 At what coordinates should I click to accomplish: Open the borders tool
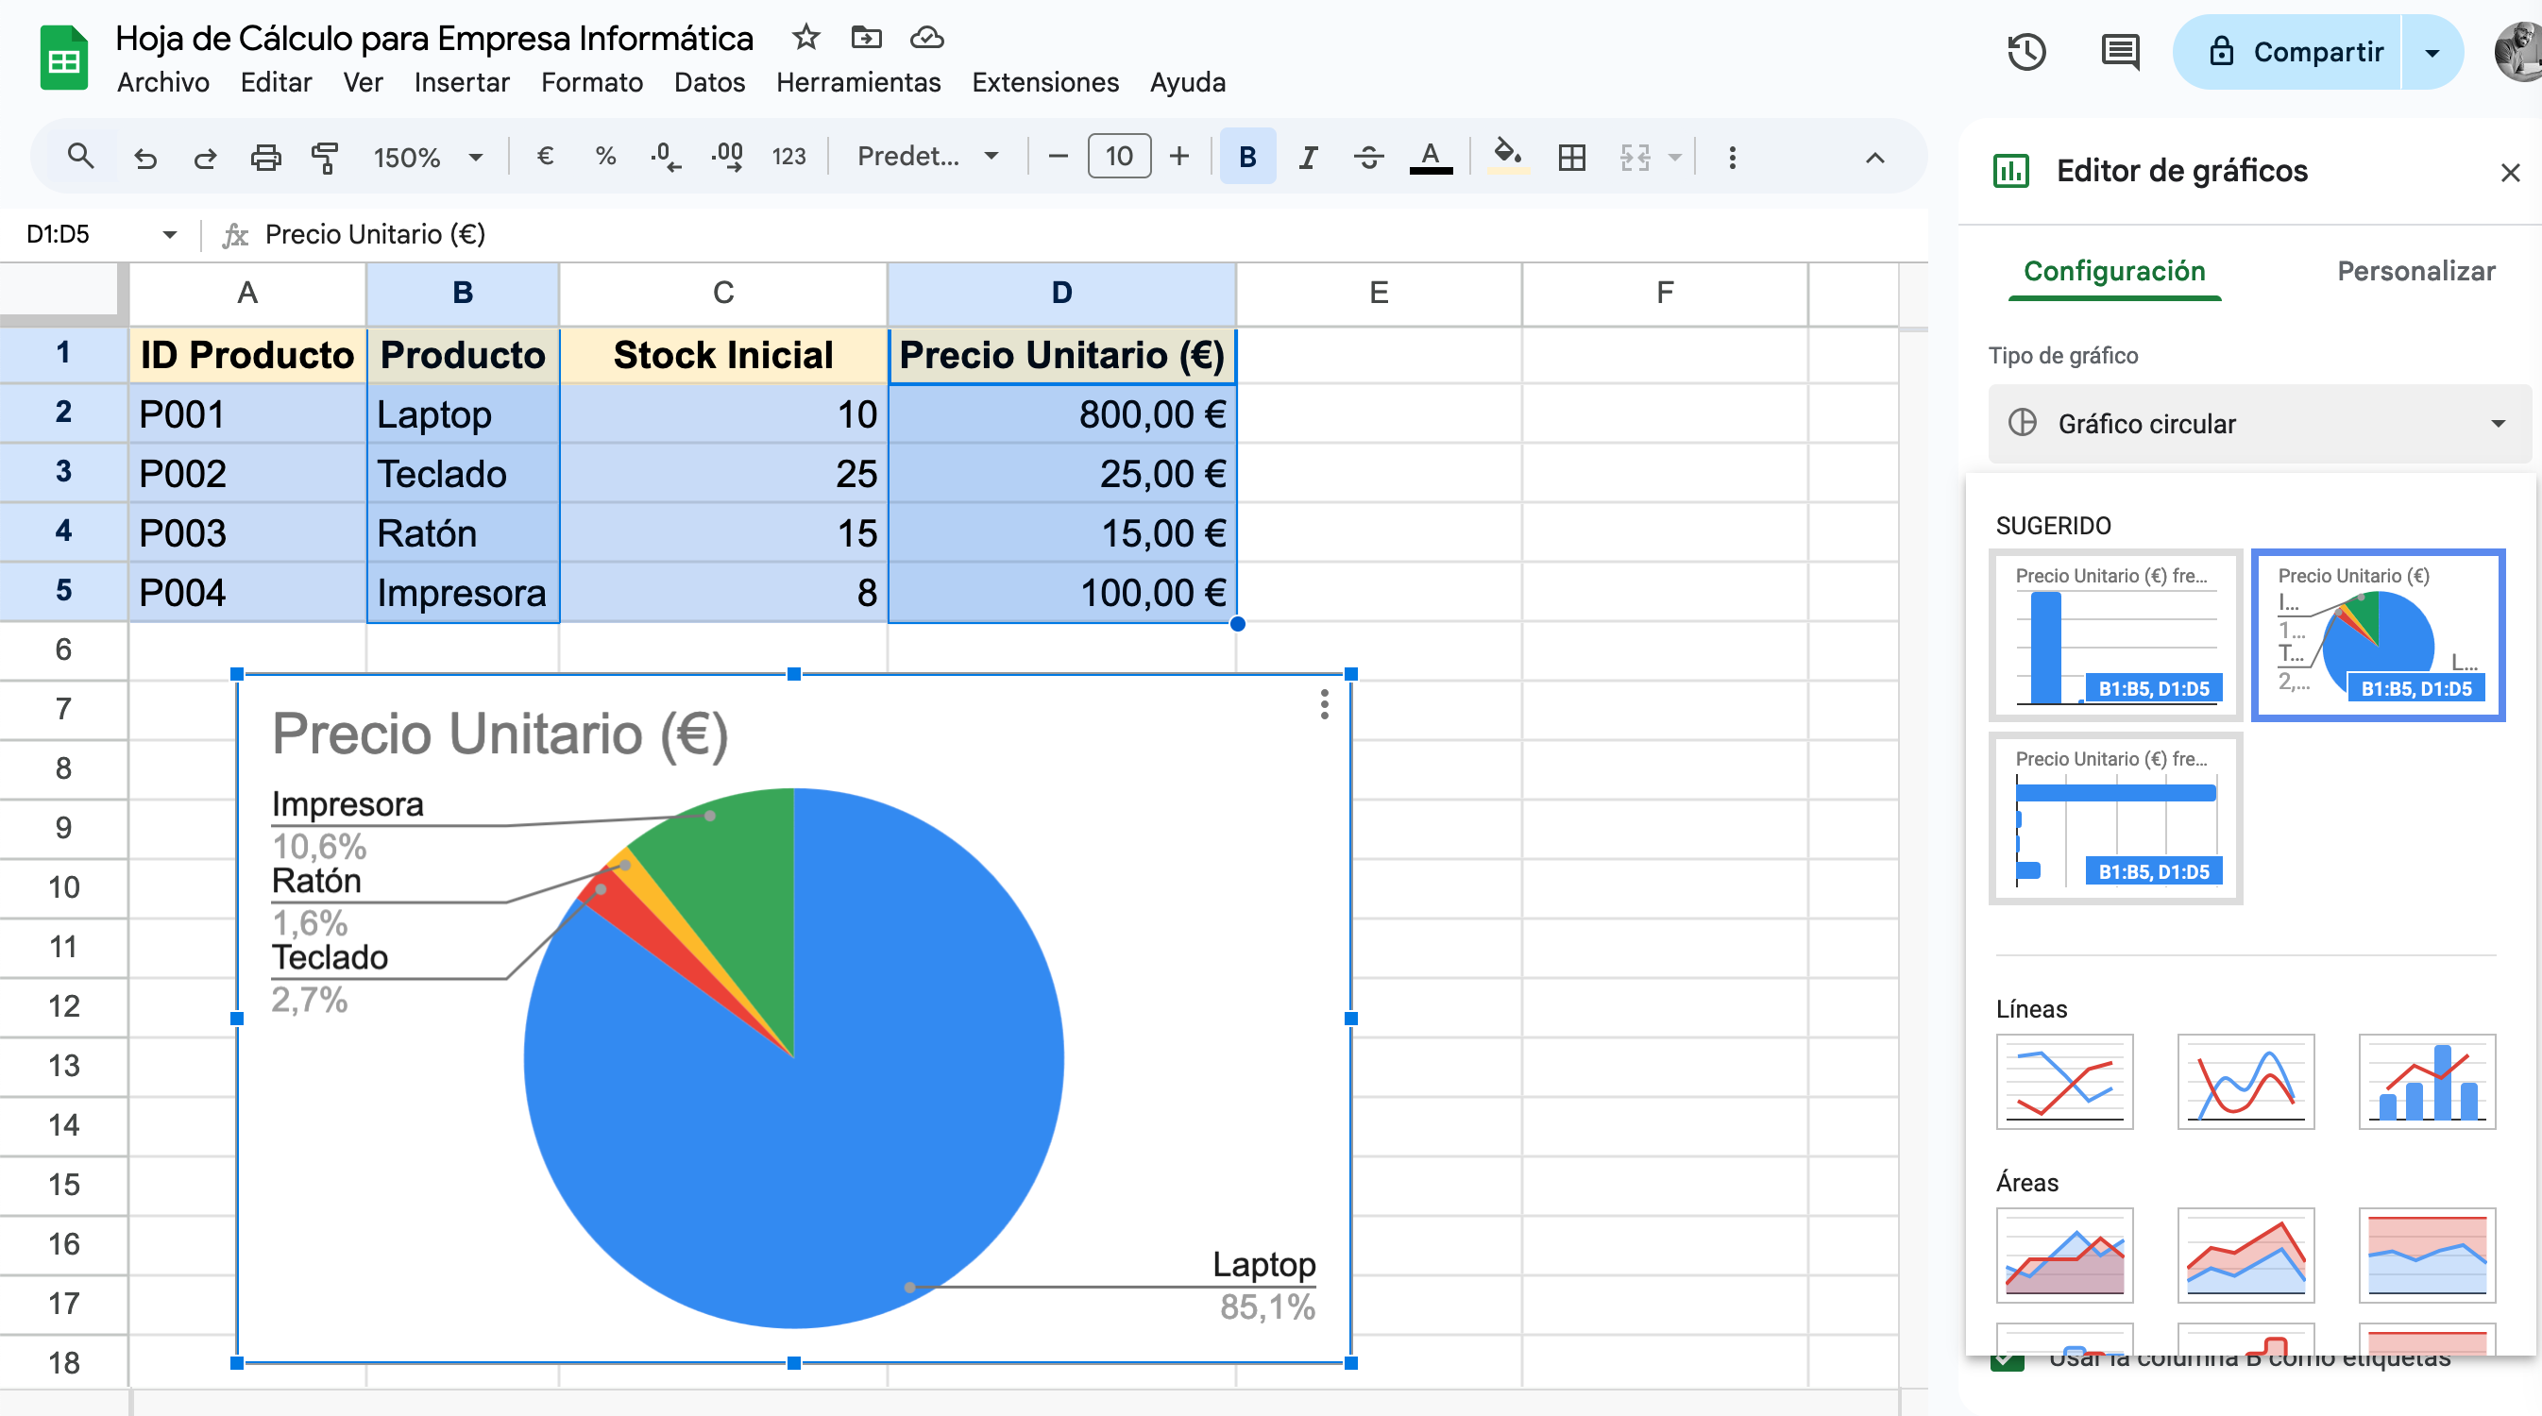click(x=1571, y=157)
